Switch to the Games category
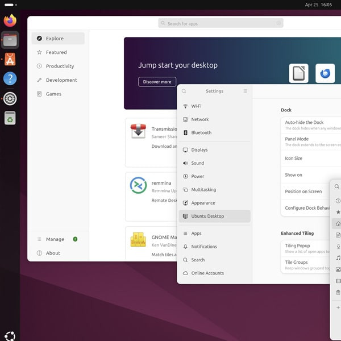Viewport: 341px width, 341px height. [x=53, y=94]
